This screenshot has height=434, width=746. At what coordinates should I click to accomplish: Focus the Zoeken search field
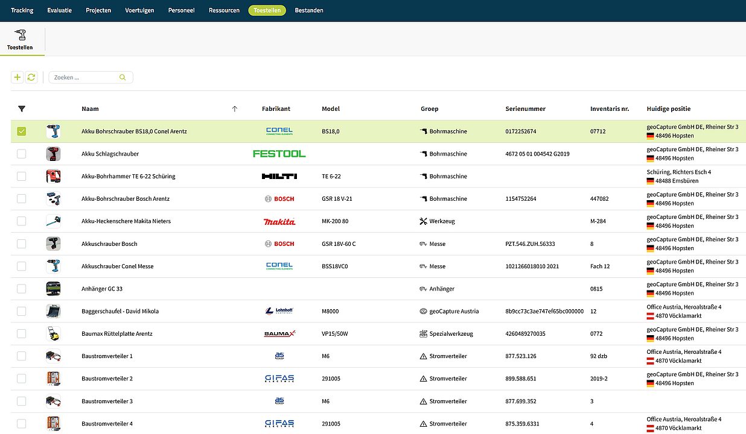click(x=84, y=77)
